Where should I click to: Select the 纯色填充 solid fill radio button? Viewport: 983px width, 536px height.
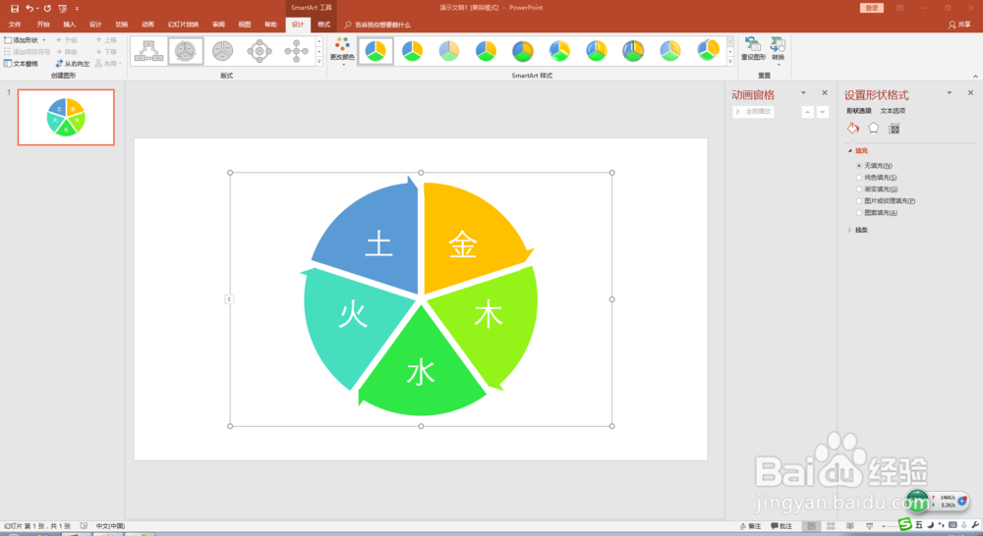[x=859, y=178]
